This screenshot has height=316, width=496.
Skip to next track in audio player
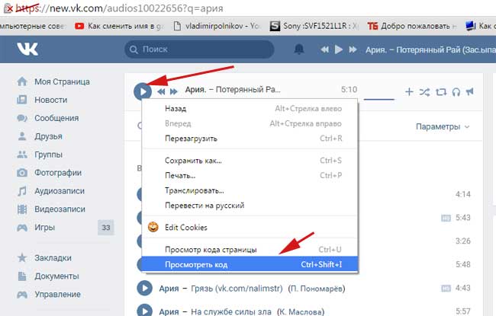(x=174, y=91)
